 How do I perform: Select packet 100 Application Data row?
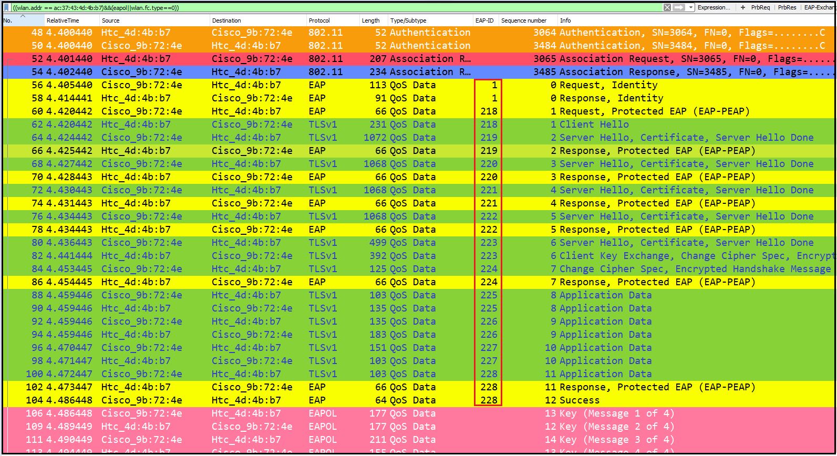[418, 374]
